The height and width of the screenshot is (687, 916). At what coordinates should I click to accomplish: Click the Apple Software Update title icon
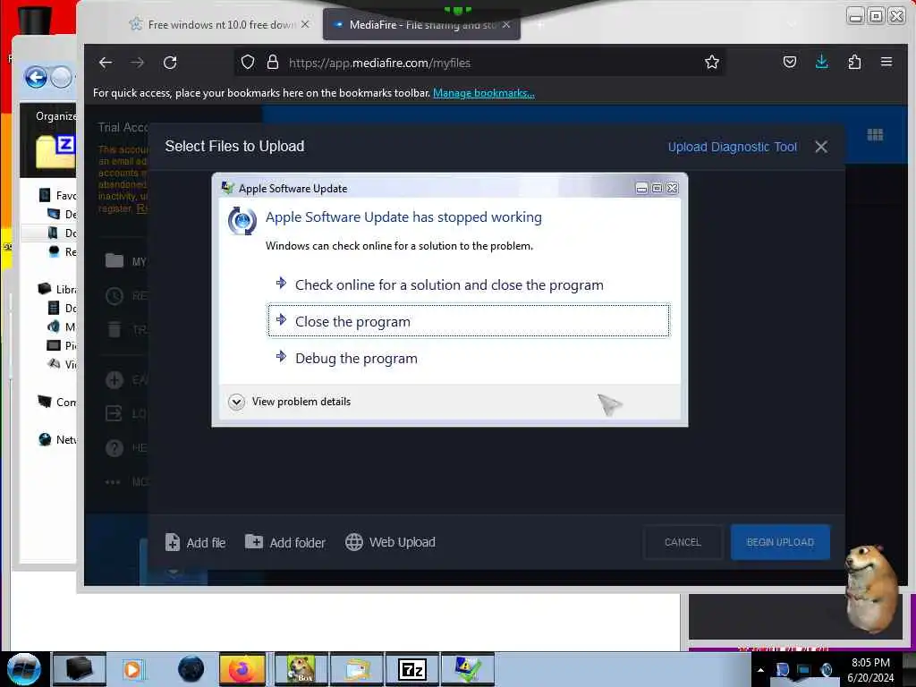point(228,188)
